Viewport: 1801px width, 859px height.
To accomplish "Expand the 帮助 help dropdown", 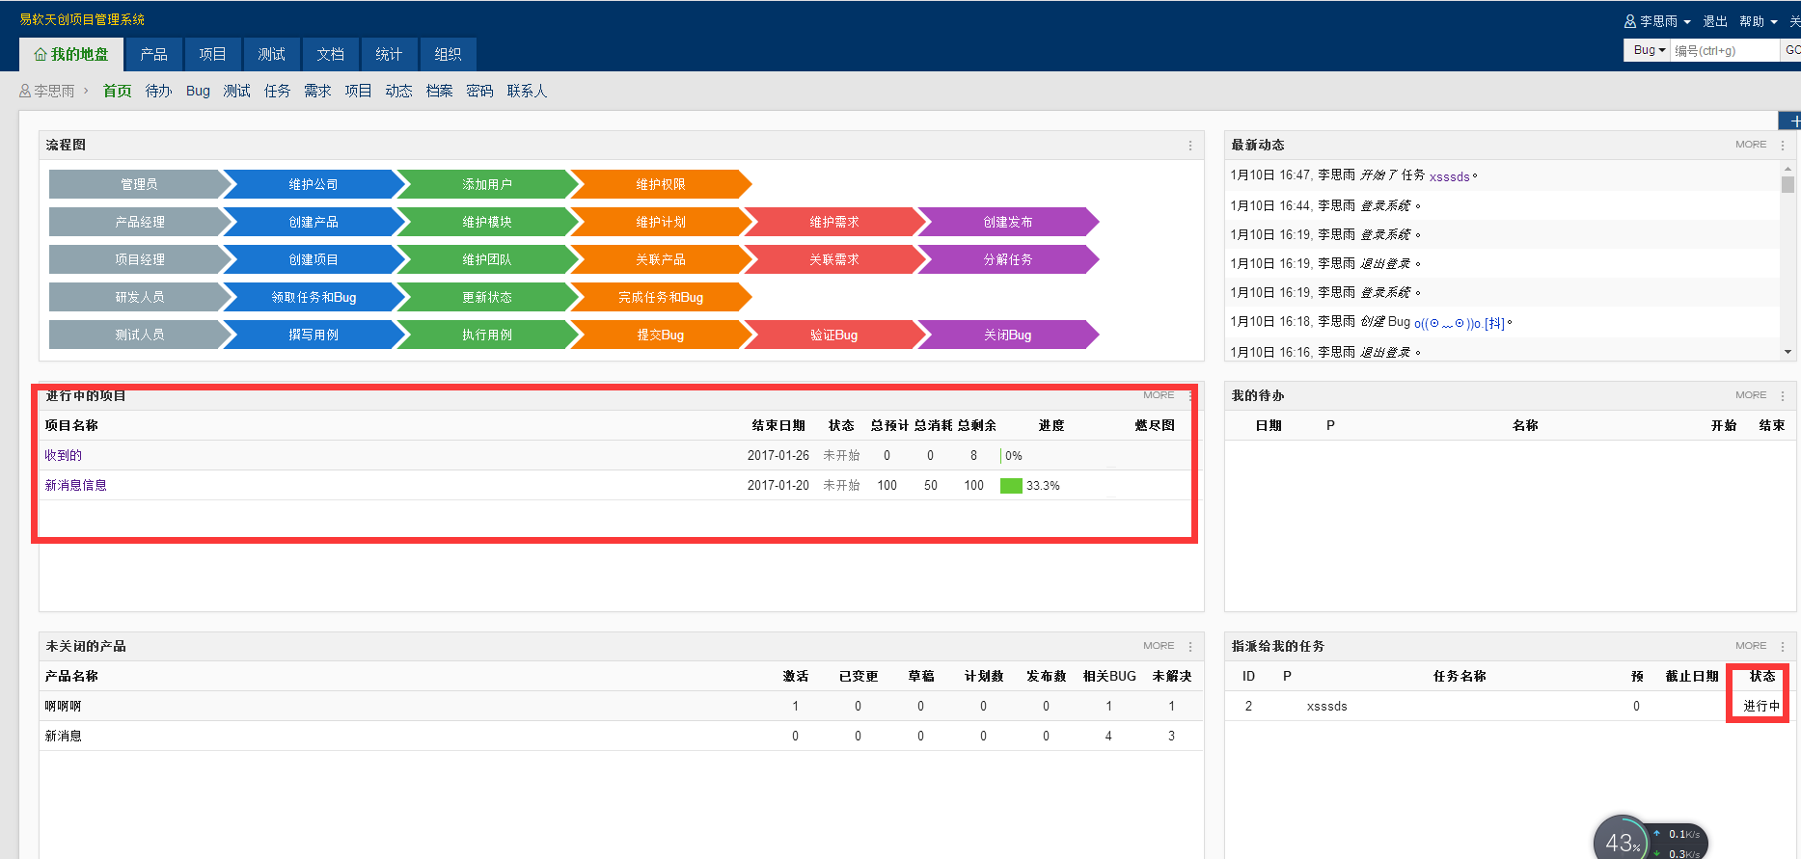I will [x=1758, y=21].
